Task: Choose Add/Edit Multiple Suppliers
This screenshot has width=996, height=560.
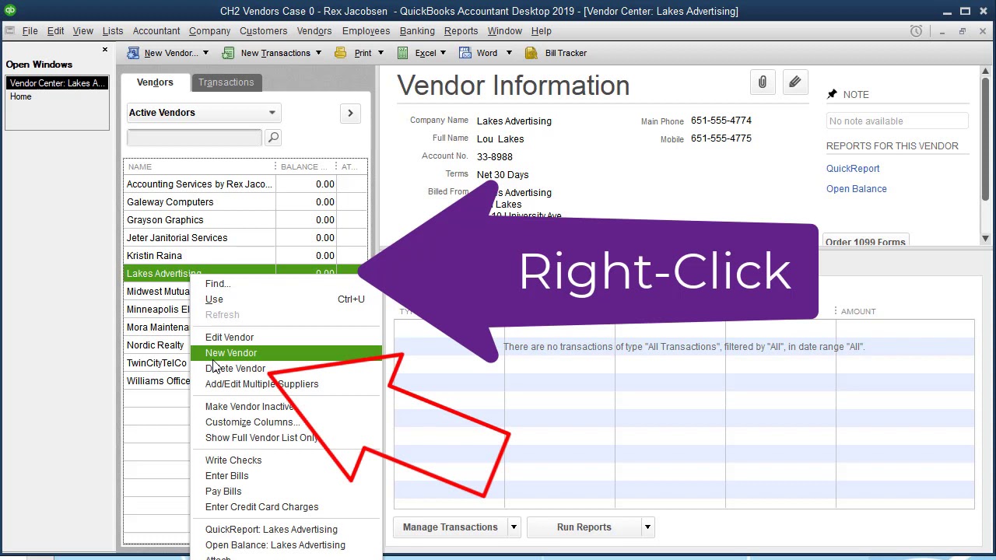Action: 286,384
